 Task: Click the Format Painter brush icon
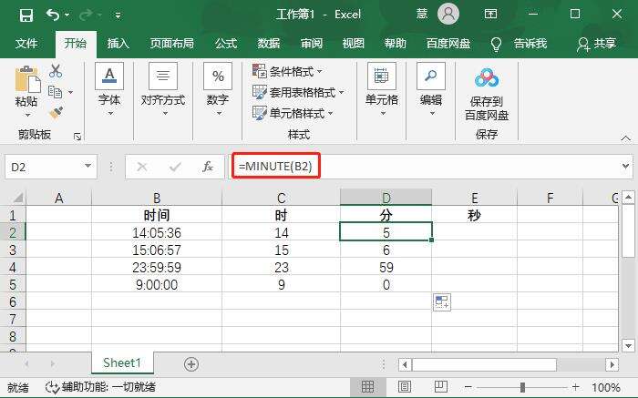tap(56, 113)
